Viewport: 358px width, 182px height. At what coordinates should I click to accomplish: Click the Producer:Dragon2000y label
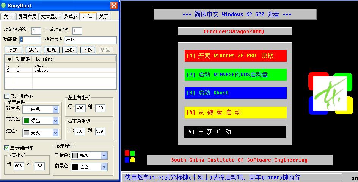[235, 31]
